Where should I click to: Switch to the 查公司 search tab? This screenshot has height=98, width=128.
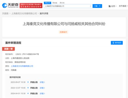click(48, 3)
